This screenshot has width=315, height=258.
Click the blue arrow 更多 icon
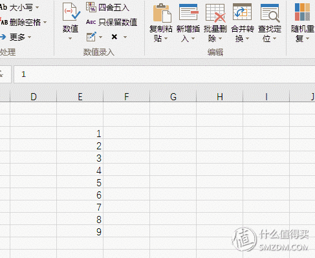click(x=3, y=37)
